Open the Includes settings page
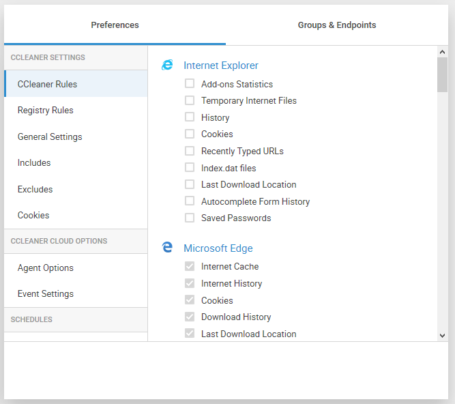This screenshot has height=404, width=455. coord(34,163)
